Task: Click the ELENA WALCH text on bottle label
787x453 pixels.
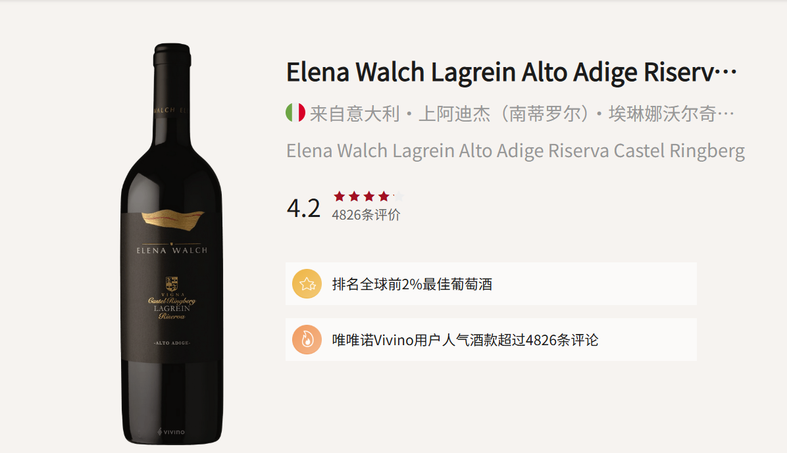Action: 172,250
